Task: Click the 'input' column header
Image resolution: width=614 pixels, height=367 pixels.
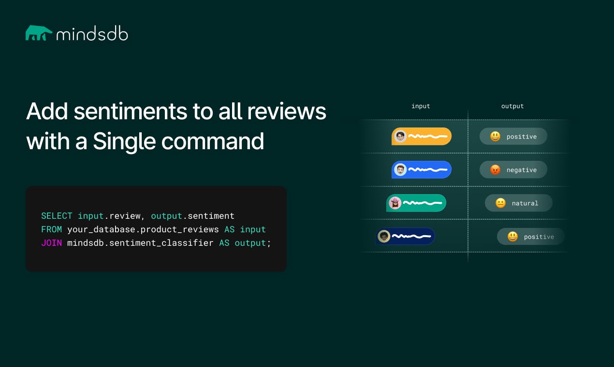Action: click(421, 106)
